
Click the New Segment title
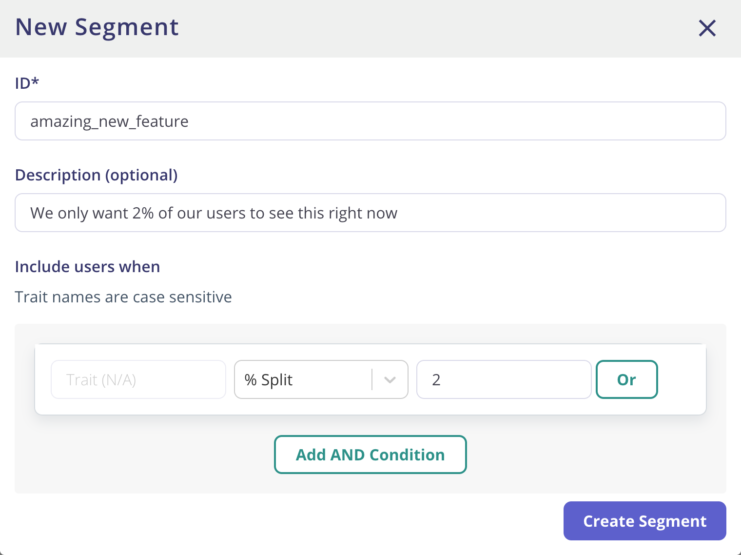(x=97, y=27)
